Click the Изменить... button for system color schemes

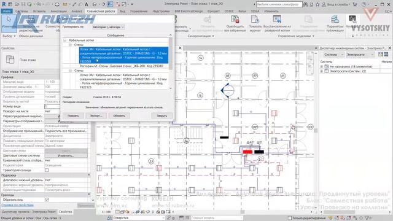pyautogui.click(x=66, y=155)
